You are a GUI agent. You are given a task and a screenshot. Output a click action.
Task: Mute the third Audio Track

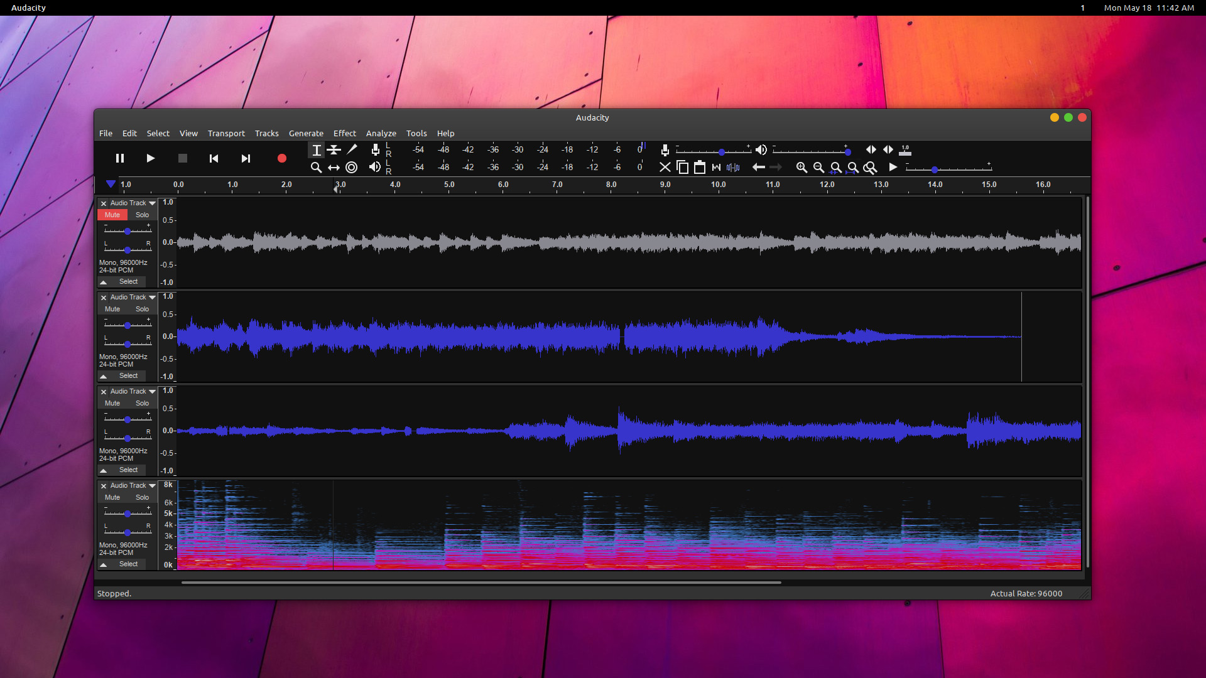click(112, 403)
